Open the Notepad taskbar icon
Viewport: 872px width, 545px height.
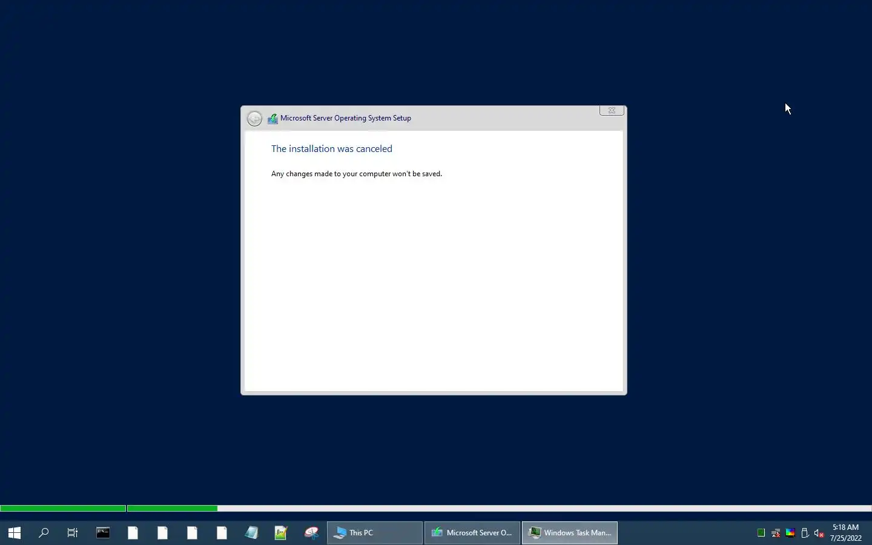[251, 533]
